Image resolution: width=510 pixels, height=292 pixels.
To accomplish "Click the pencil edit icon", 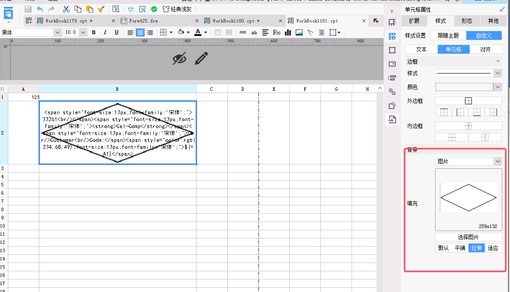I will click(x=201, y=58).
